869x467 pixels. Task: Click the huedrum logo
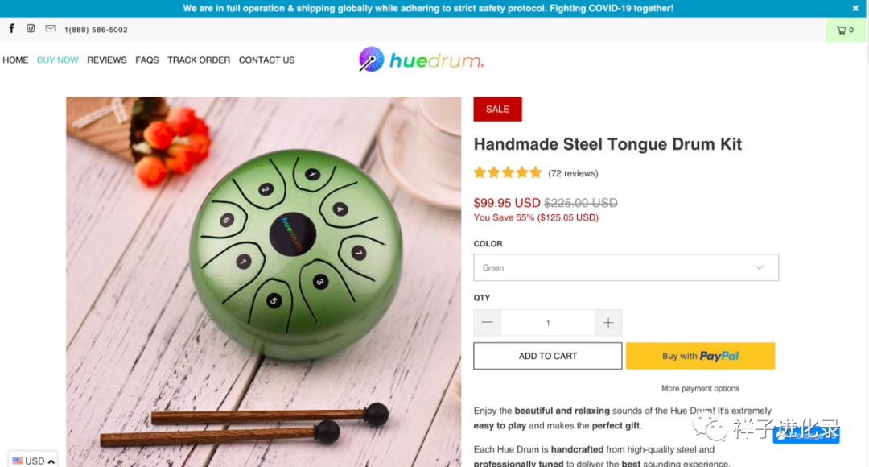pyautogui.click(x=421, y=60)
